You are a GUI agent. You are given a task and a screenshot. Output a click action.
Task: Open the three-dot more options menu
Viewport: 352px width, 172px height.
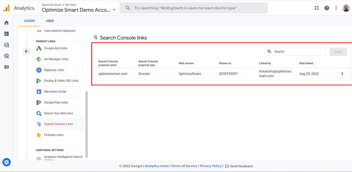[x=336, y=8]
